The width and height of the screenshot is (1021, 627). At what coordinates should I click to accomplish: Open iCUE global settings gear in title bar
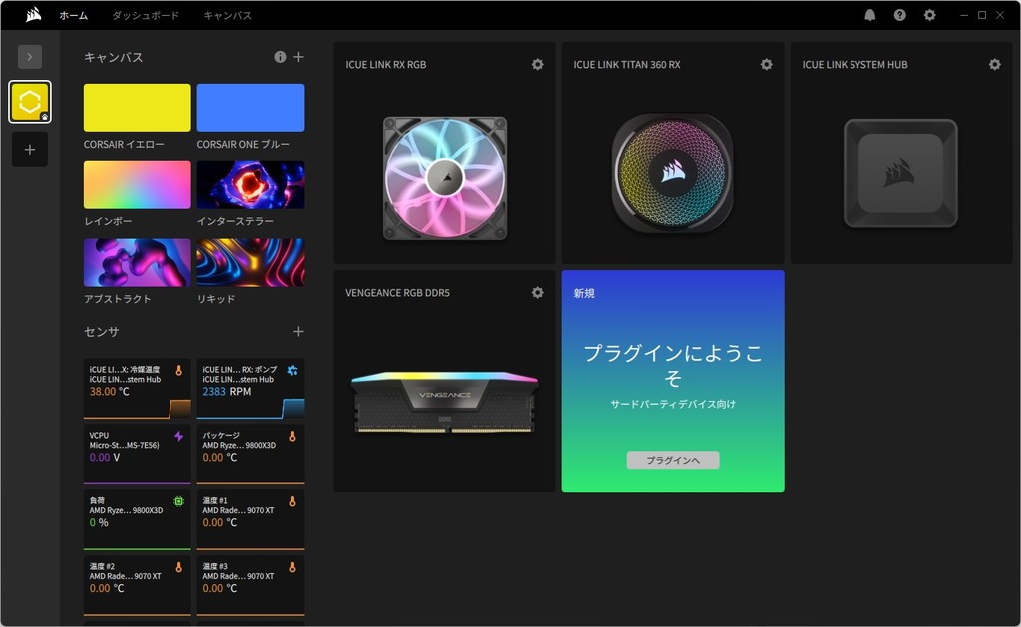pos(930,15)
